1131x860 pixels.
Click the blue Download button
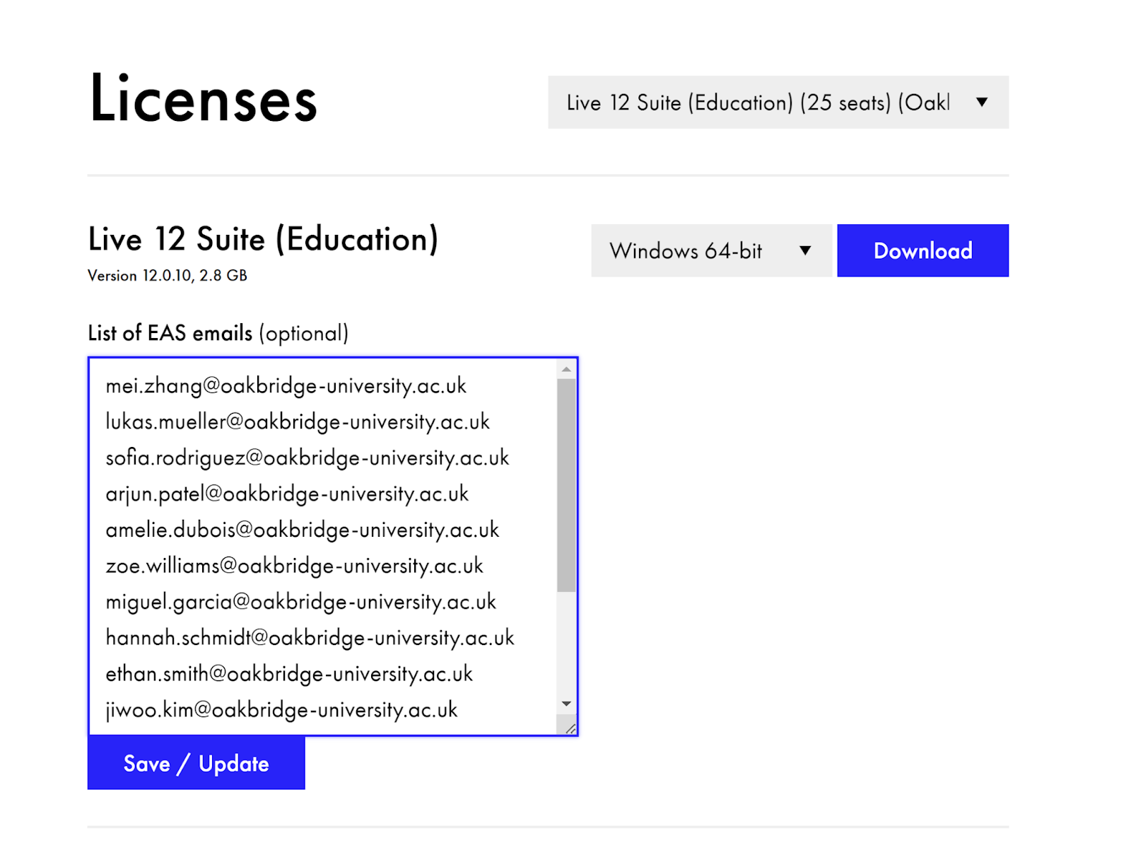click(x=922, y=250)
